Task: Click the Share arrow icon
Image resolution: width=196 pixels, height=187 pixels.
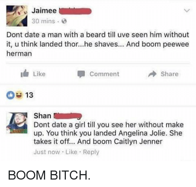Action: click(x=152, y=74)
